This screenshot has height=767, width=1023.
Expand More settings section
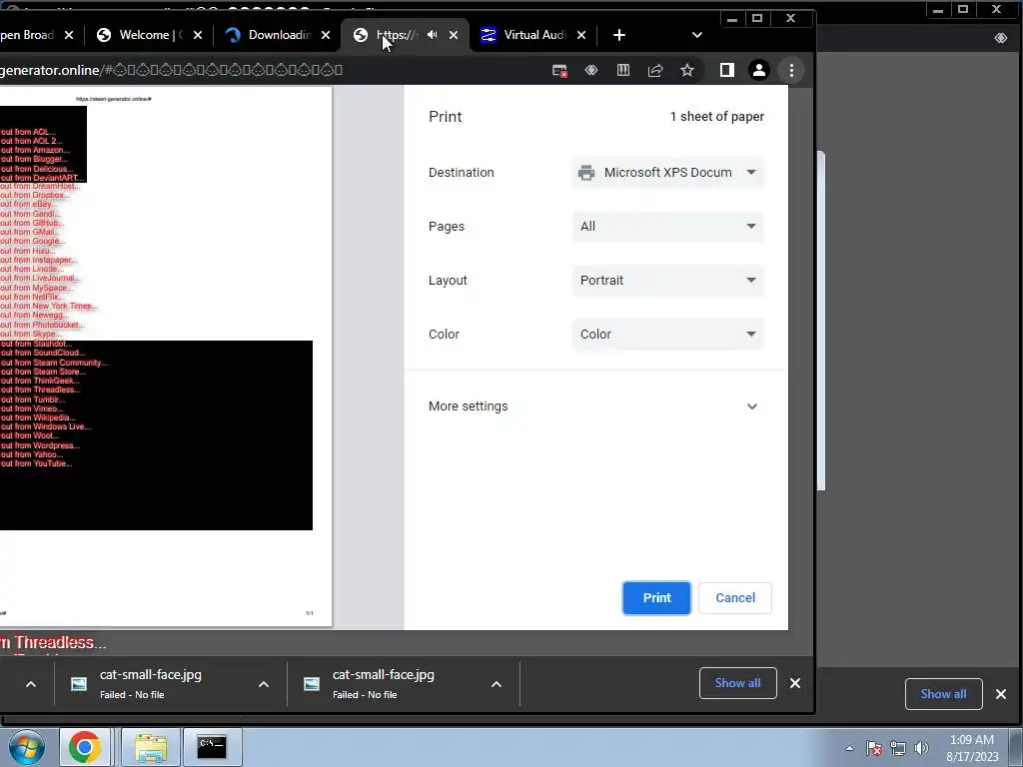tap(595, 406)
